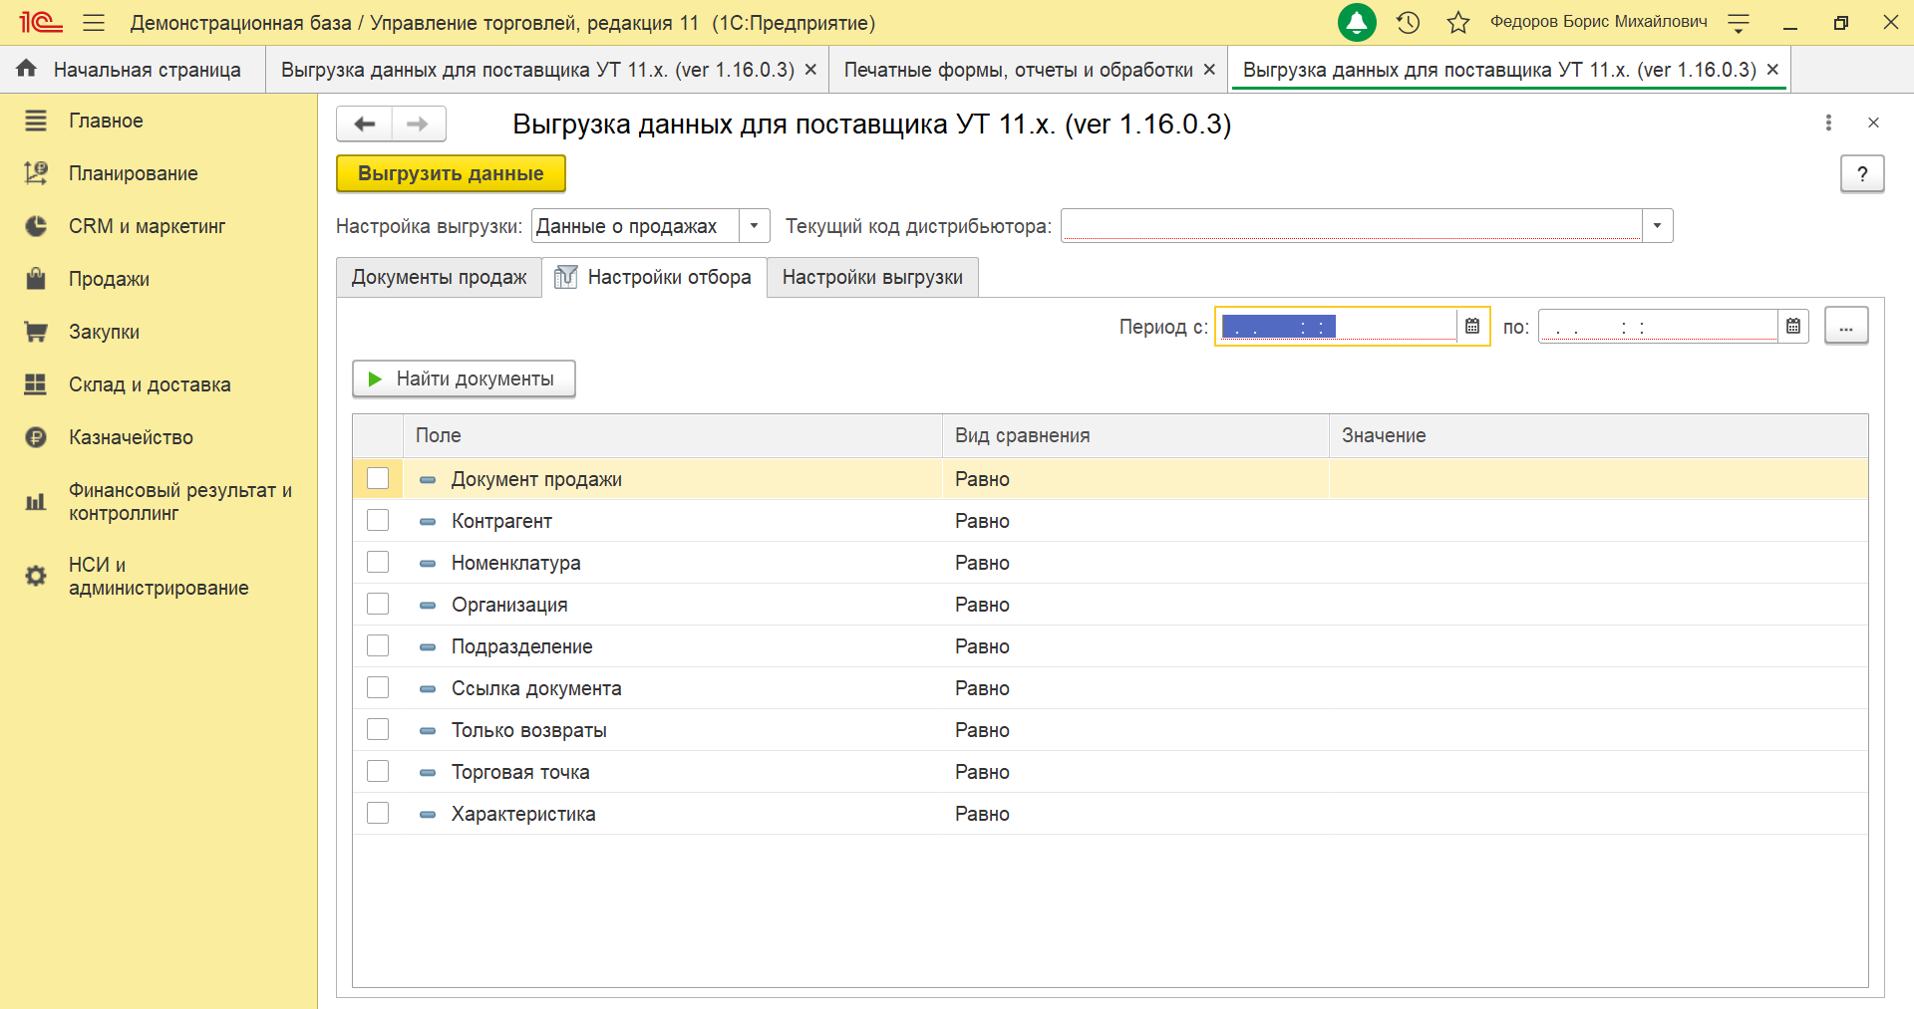Toggle the Только возвраты filter checkbox

pos(378,729)
